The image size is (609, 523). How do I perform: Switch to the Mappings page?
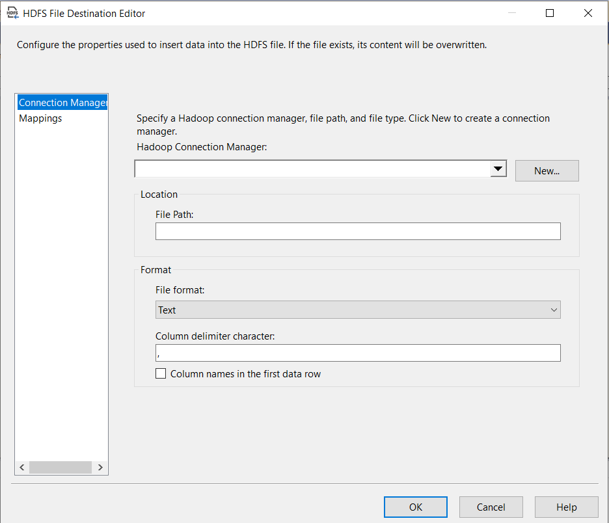[40, 118]
